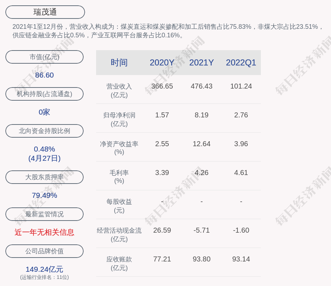This screenshot has width=331, height=286.
Task: Click the 净资产收益率 row label
Action: (119, 148)
